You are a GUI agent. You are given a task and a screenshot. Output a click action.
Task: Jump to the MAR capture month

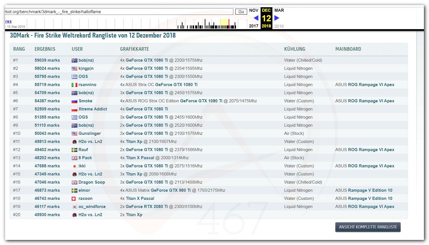coord(279,10)
